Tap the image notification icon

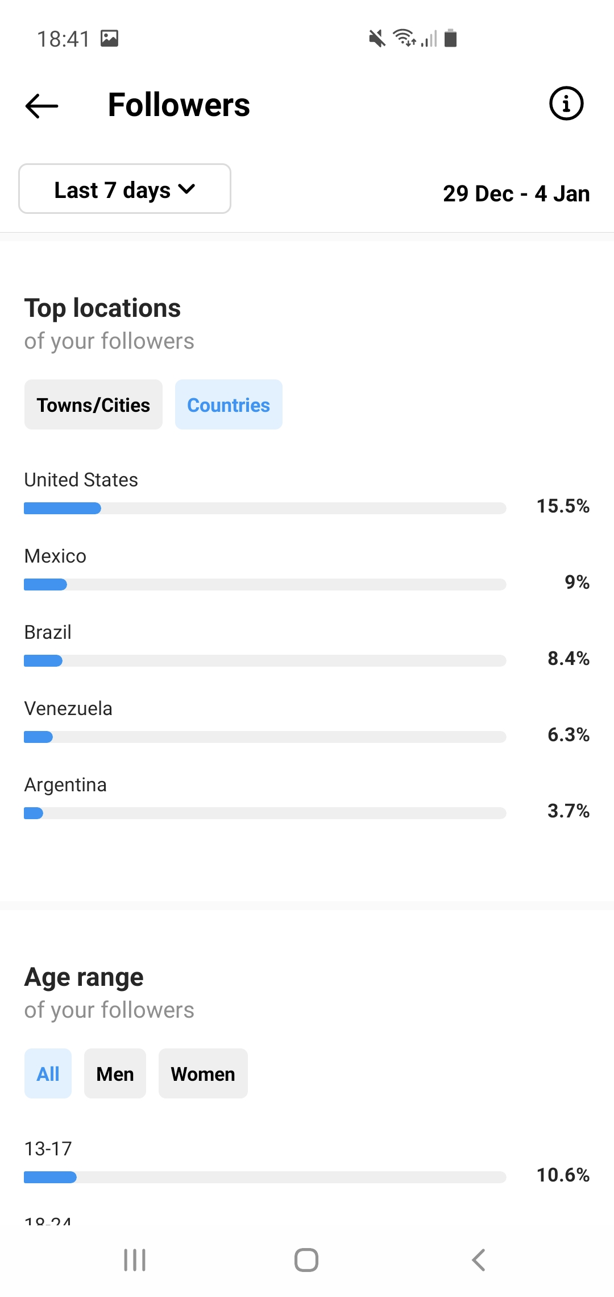pos(109,38)
